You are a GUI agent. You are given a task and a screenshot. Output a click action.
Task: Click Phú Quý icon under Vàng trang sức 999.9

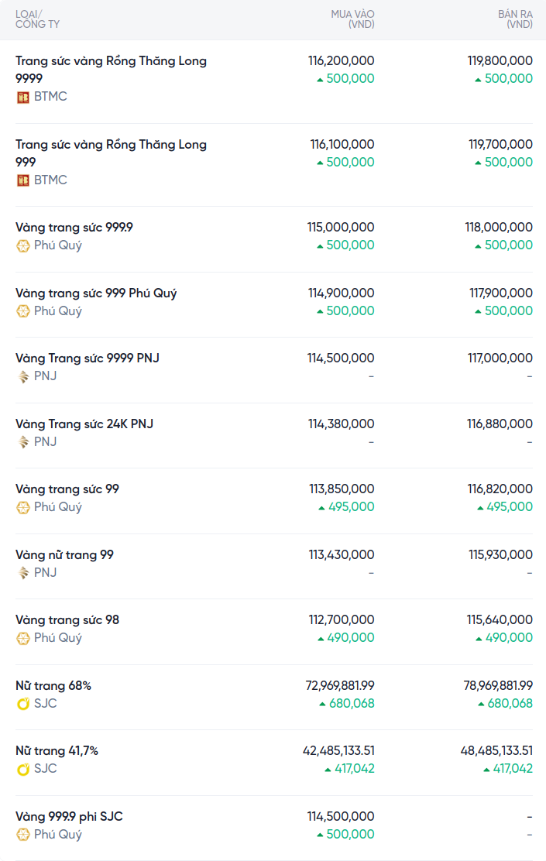(x=23, y=245)
